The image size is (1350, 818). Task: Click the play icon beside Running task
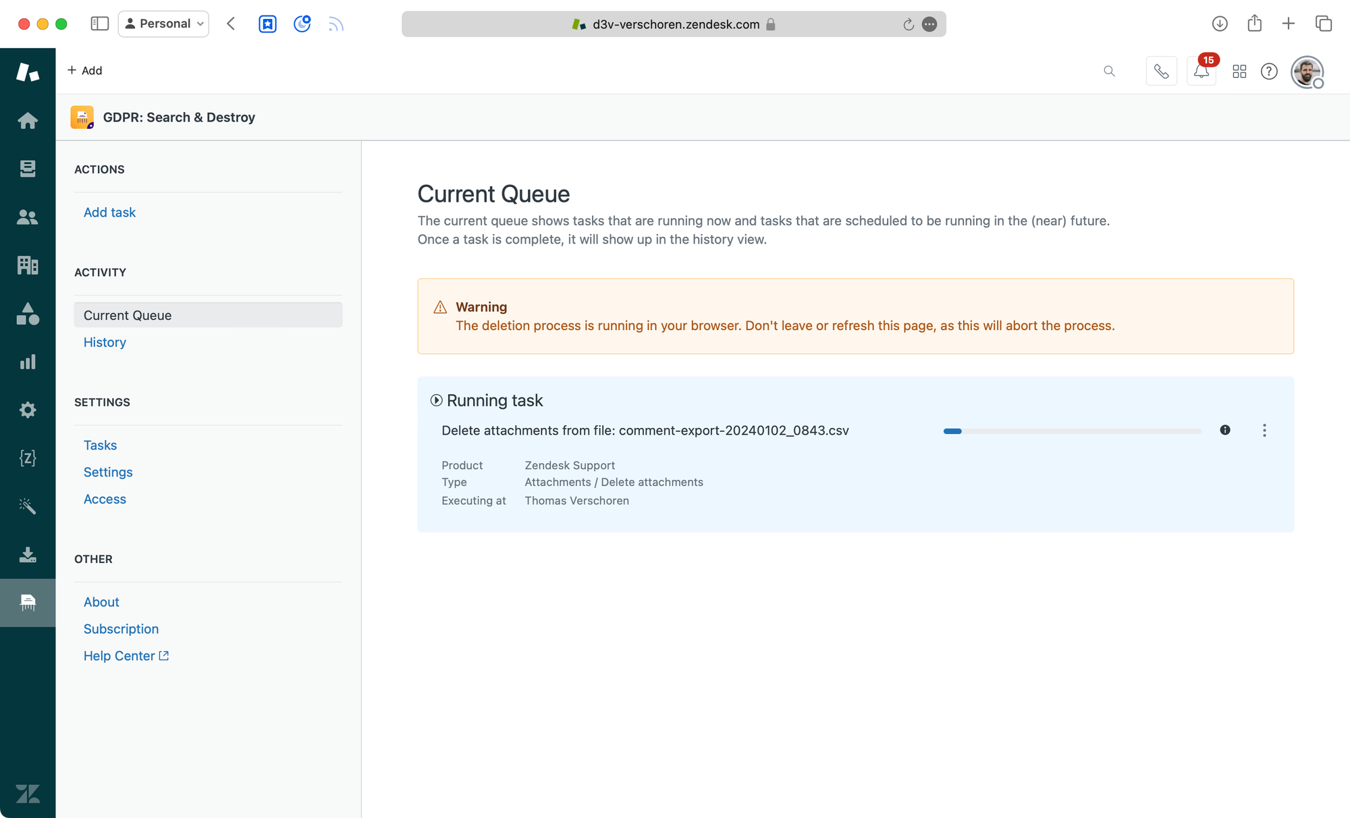pyautogui.click(x=437, y=400)
